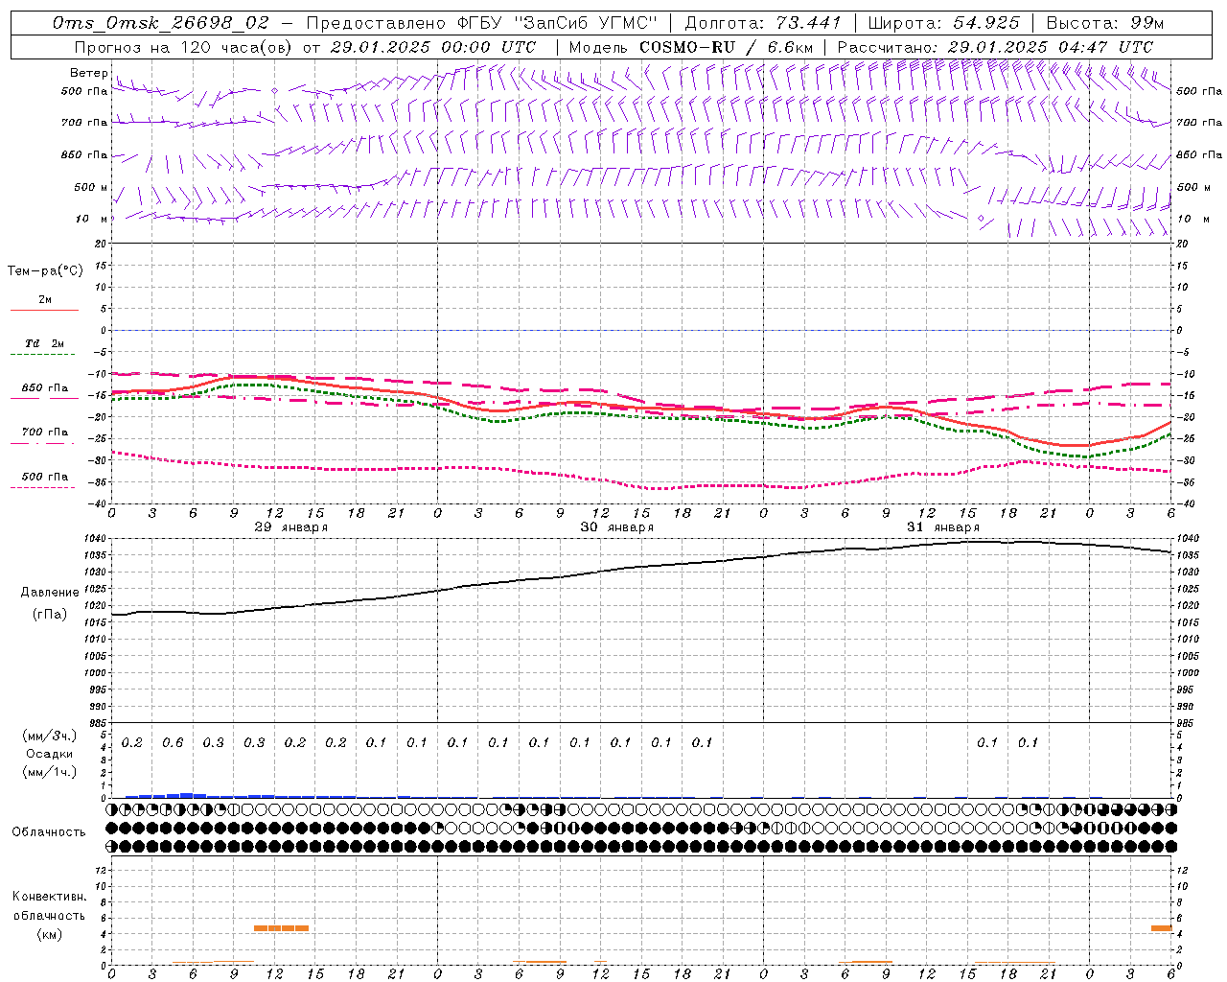Select the latitude value Широта: 54.925

click(x=943, y=23)
